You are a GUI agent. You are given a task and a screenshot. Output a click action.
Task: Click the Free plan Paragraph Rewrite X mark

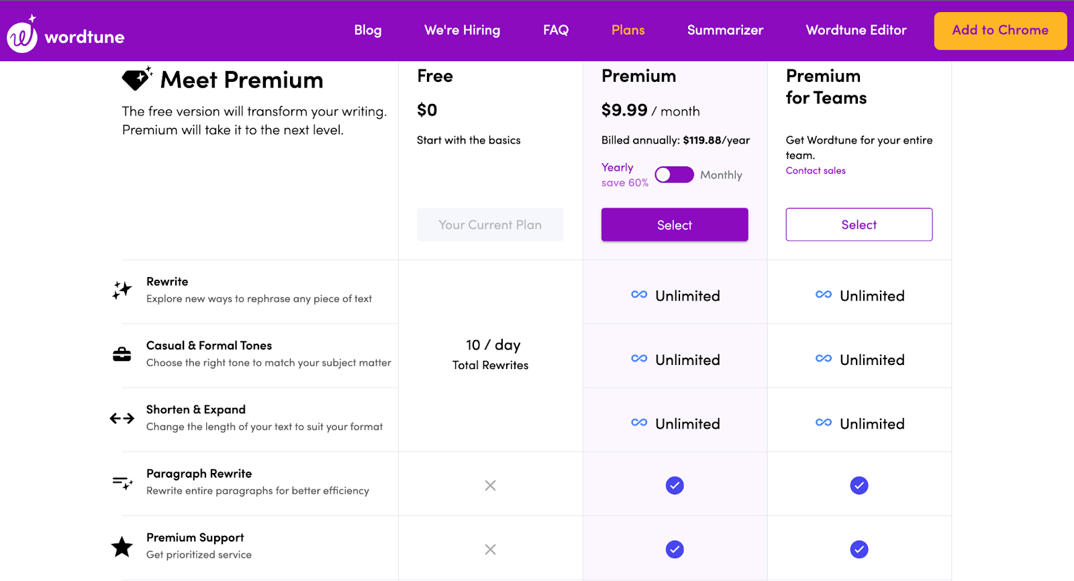[491, 485]
